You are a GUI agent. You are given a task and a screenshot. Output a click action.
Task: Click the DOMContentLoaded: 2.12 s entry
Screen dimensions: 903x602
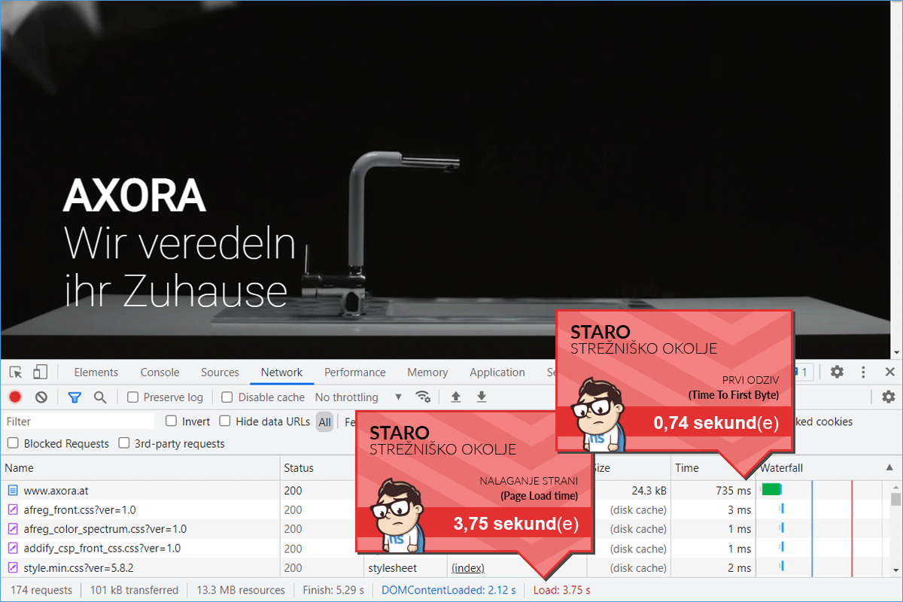pos(449,590)
